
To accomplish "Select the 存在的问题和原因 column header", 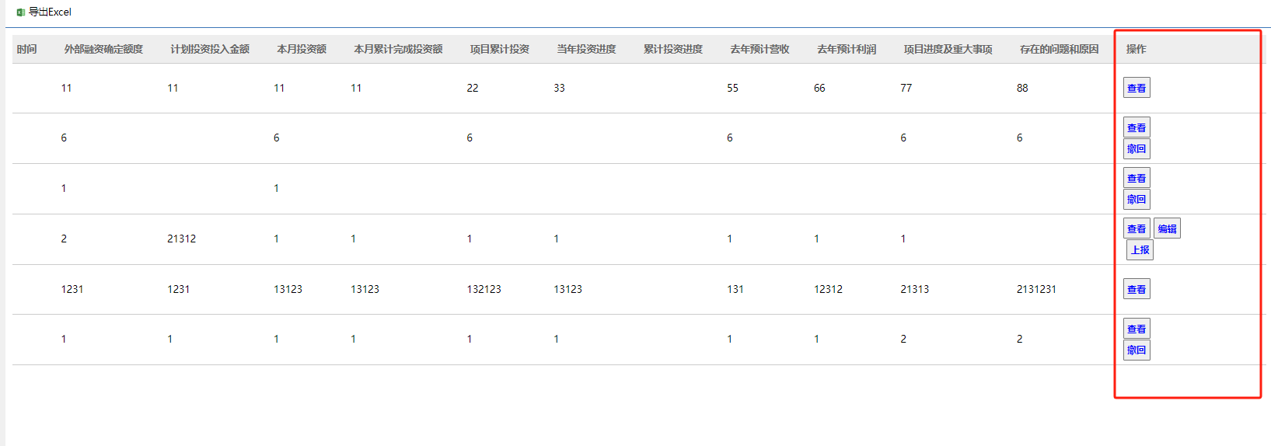I will click(x=1059, y=49).
